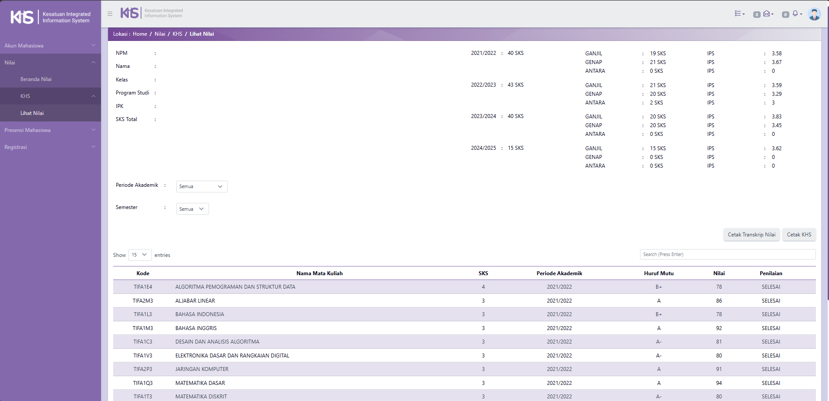The width and height of the screenshot is (829, 401).
Task: Open the task list icon in header
Action: pyautogui.click(x=739, y=14)
